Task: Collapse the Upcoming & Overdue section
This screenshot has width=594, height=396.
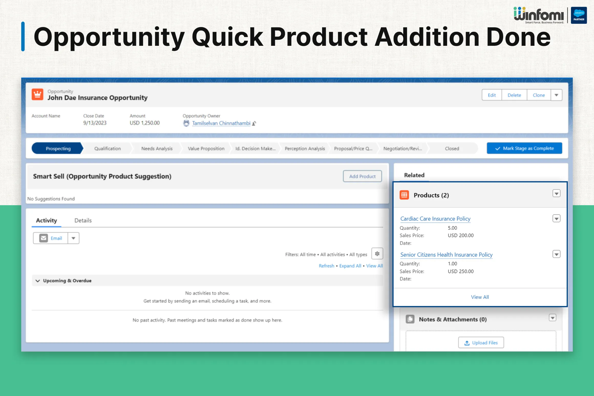Action: tap(38, 281)
